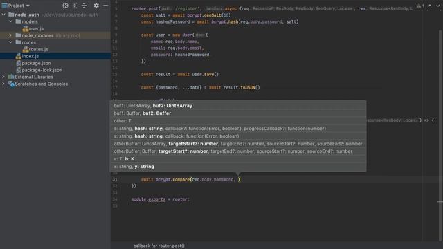
Task: Hide the Project tool window
Action: [105, 6]
